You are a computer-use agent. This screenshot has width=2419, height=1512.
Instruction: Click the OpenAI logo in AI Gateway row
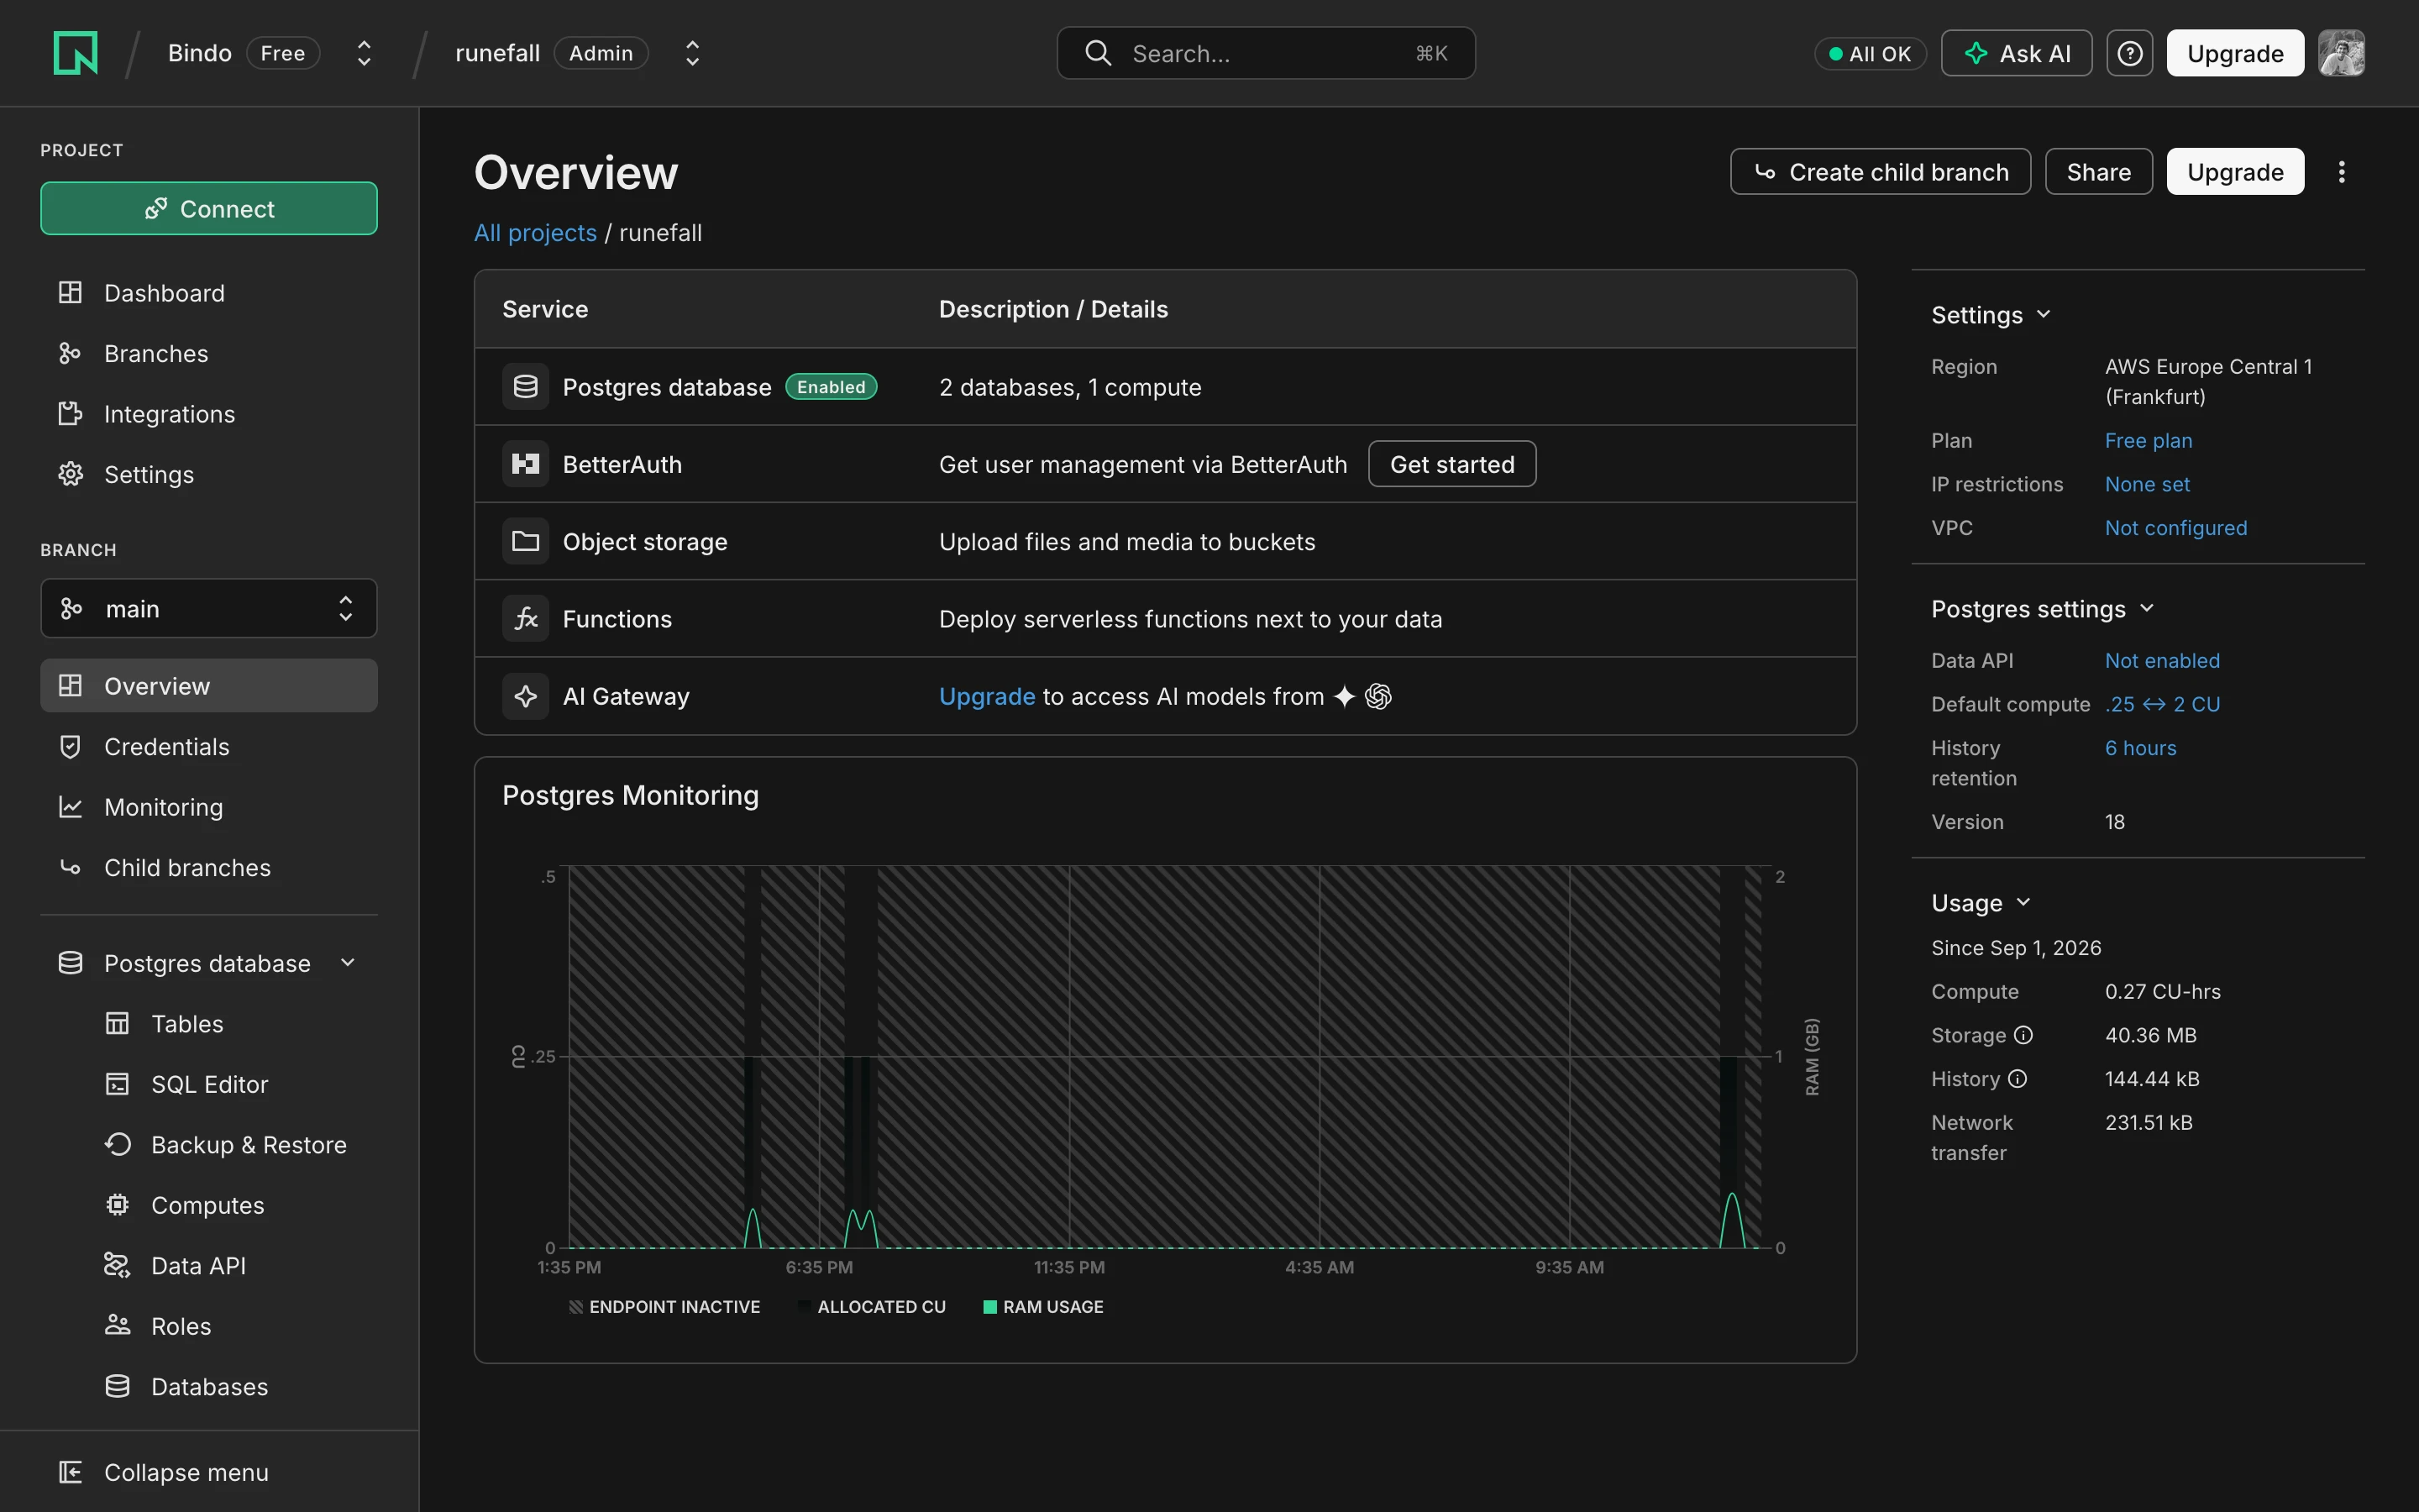(1378, 696)
